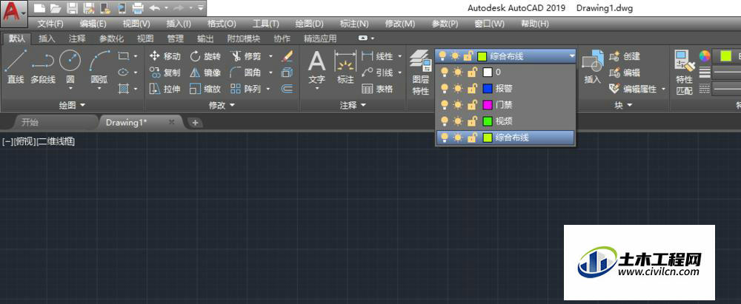
Task: Toggle the lightbulb visibility for layer 视频
Action: 443,121
